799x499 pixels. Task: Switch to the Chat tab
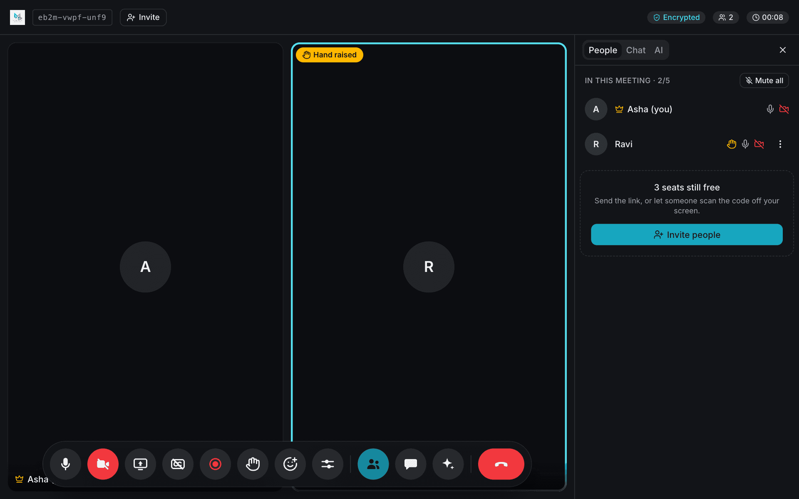[636, 50]
